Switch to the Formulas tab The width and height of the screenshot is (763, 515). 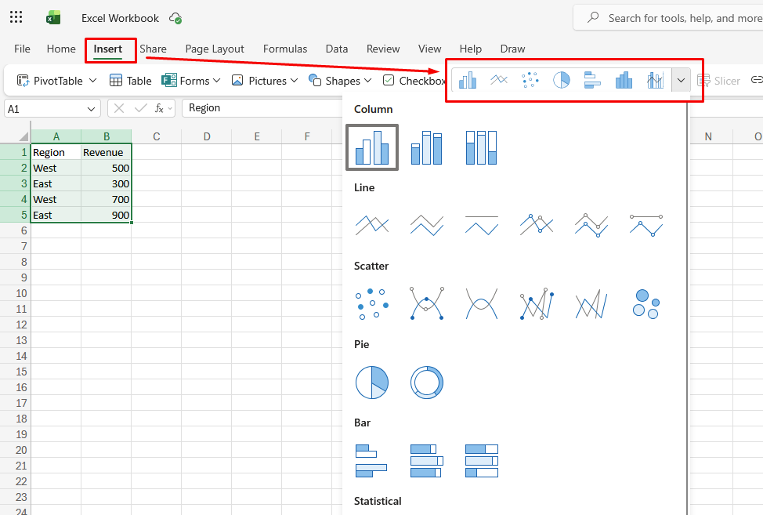[285, 49]
